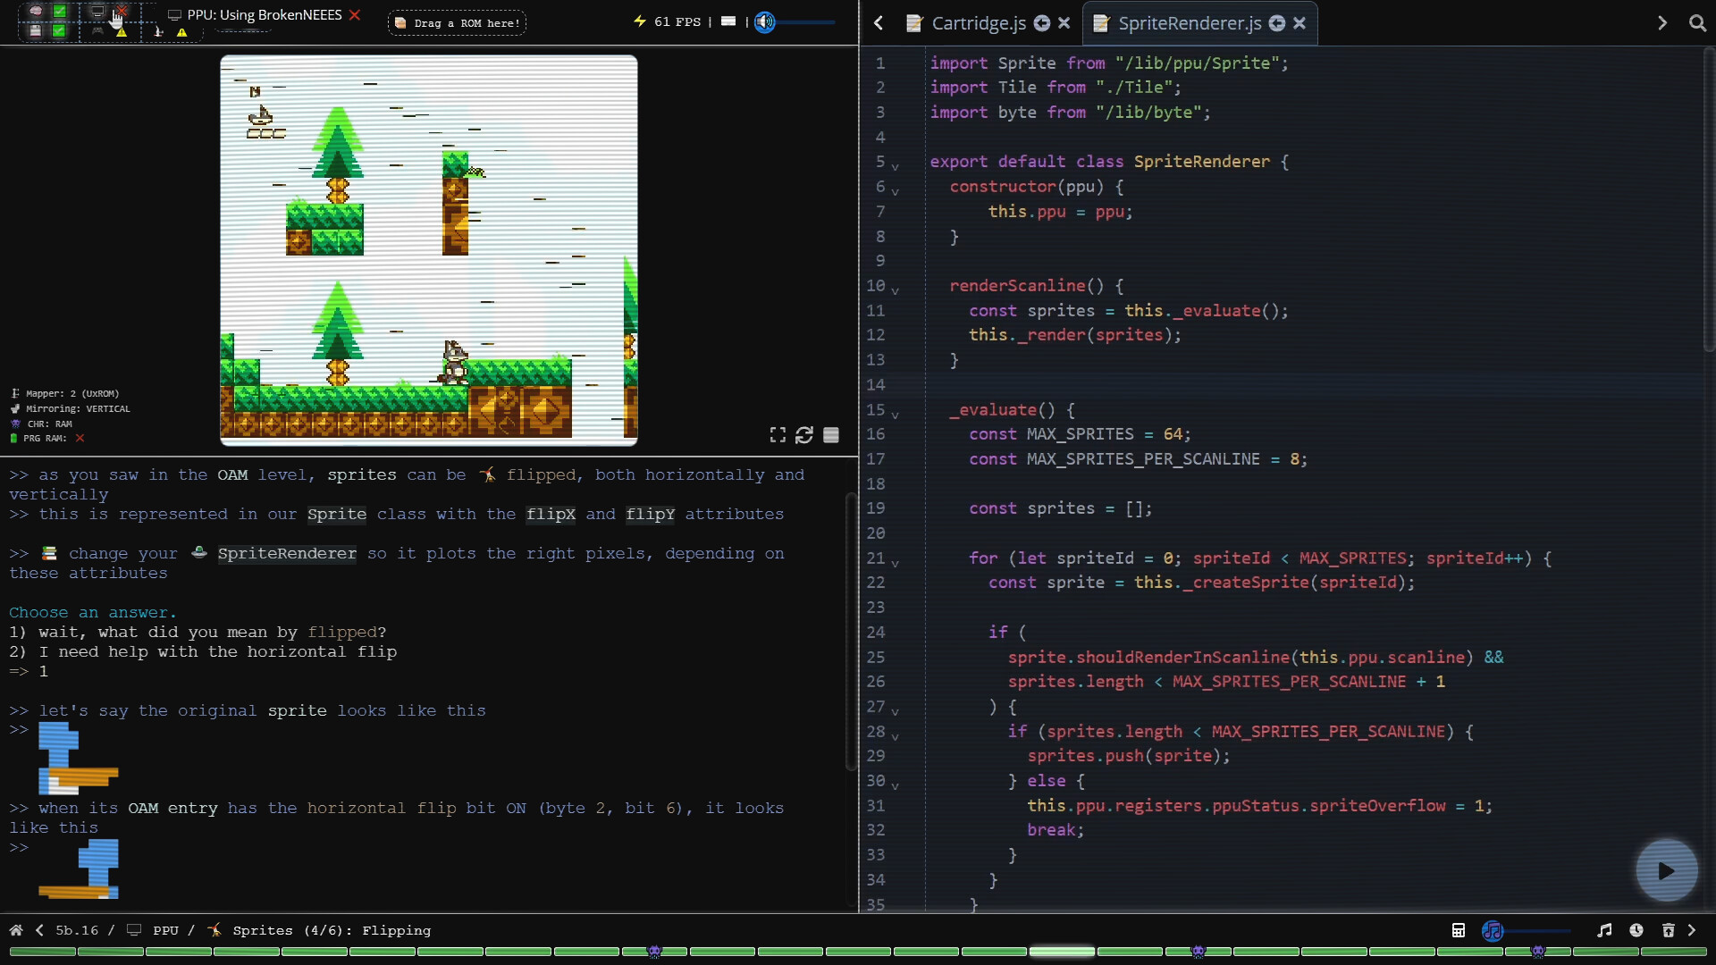The width and height of the screenshot is (1716, 965).
Task: Click the right chevron beside the editor tabs
Action: coord(1662,23)
